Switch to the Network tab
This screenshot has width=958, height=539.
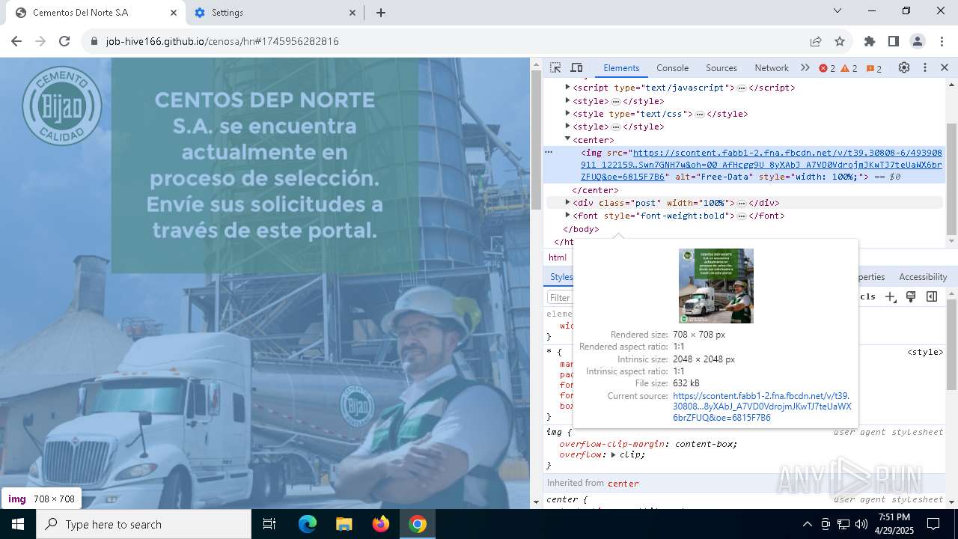(772, 67)
